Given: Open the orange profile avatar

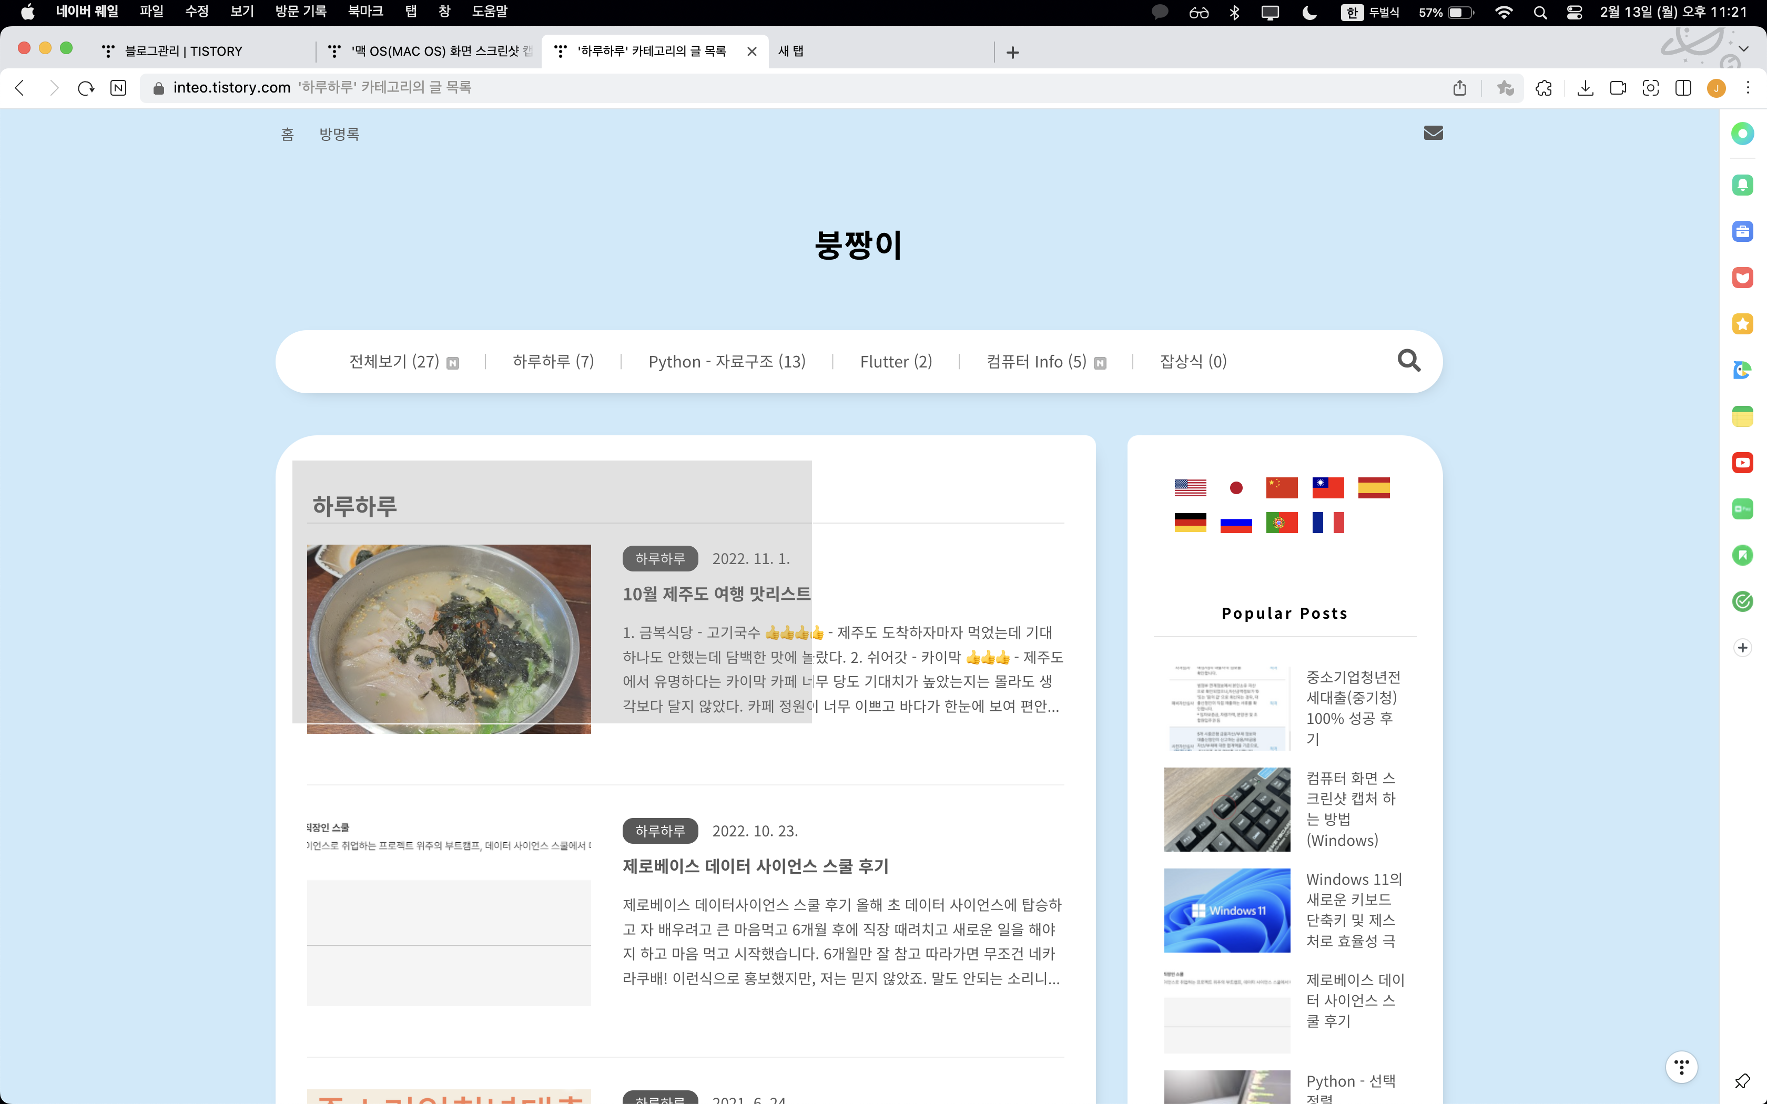Looking at the screenshot, I should (1716, 88).
